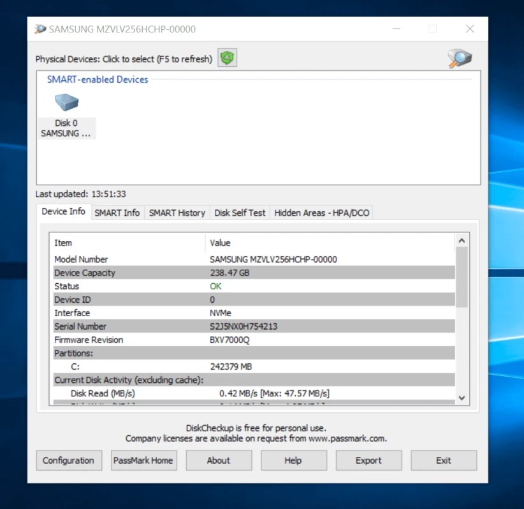Open the Hidden Areas - HPA/DCO tab
524x509 pixels.
322,213
